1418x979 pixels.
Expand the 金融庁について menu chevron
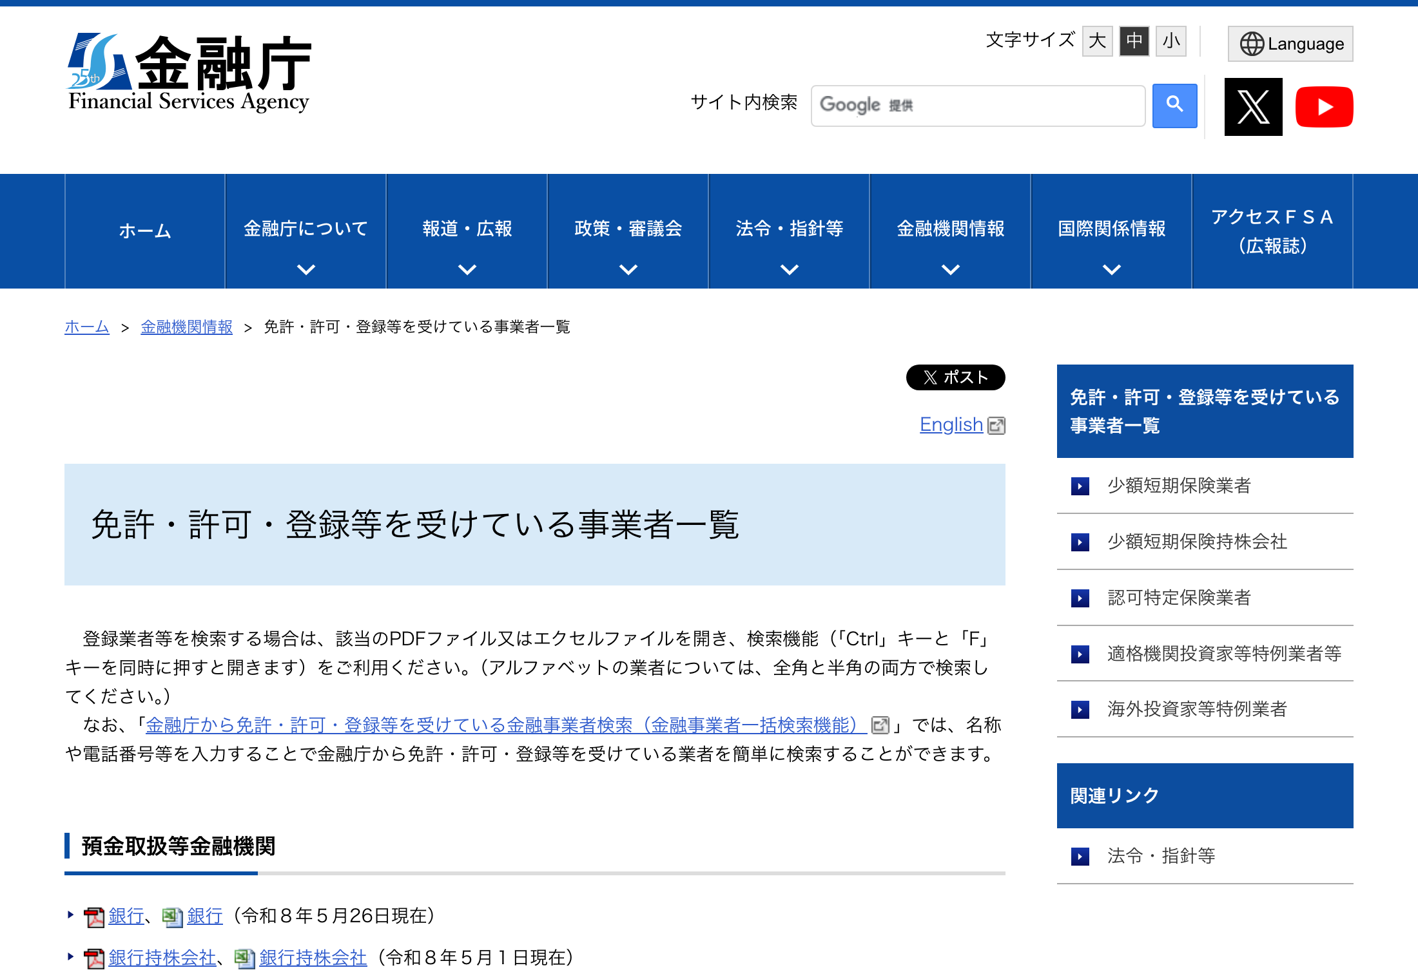pos(306,269)
